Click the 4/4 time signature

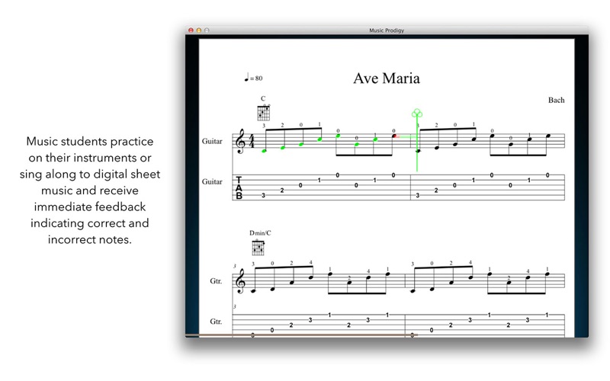(x=252, y=142)
